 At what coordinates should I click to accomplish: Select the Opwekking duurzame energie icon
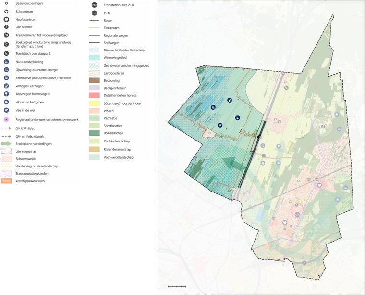tap(6, 70)
